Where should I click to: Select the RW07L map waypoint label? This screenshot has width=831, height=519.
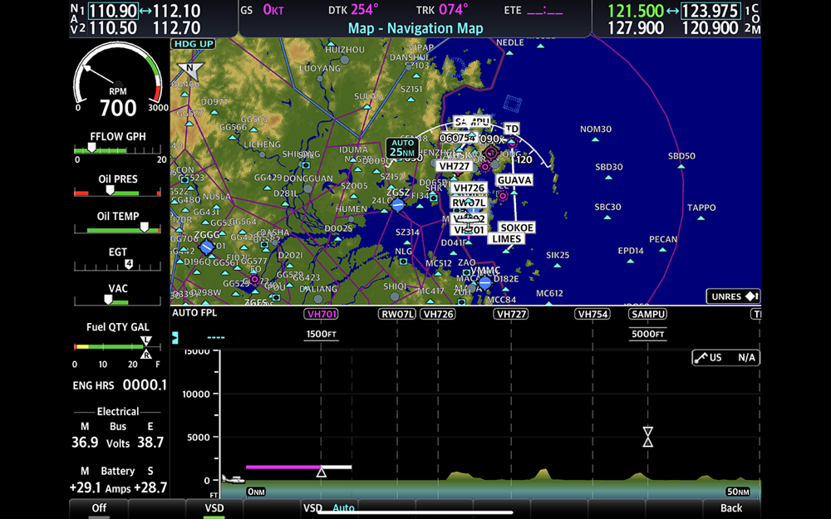coord(469,203)
